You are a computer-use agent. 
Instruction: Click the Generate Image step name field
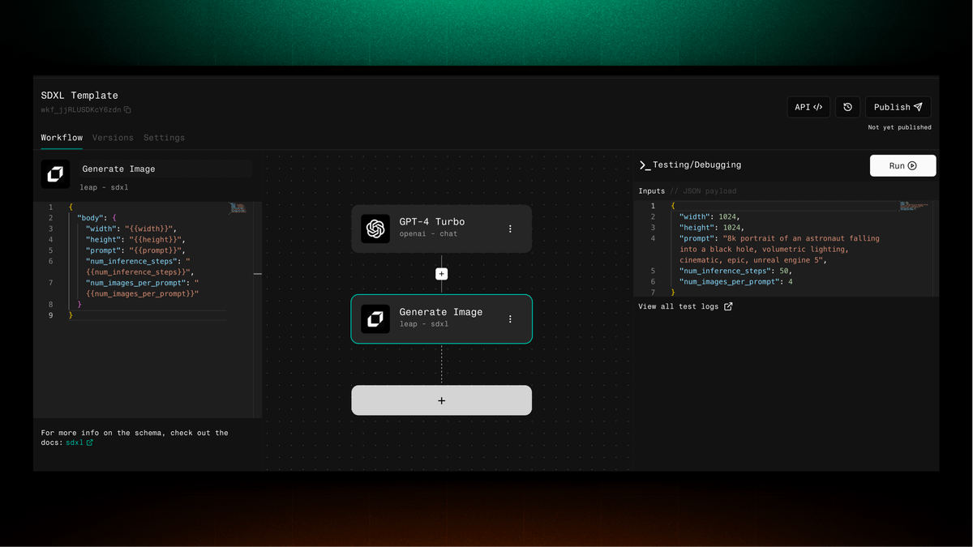click(165, 169)
